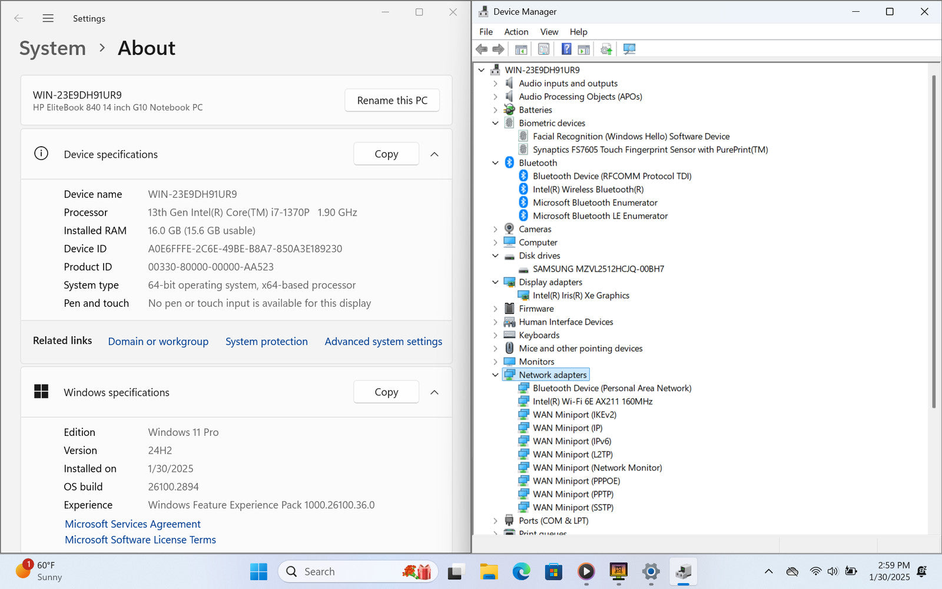Open the Action menu in Device Manager
This screenshot has width=942, height=589.
[x=516, y=32]
